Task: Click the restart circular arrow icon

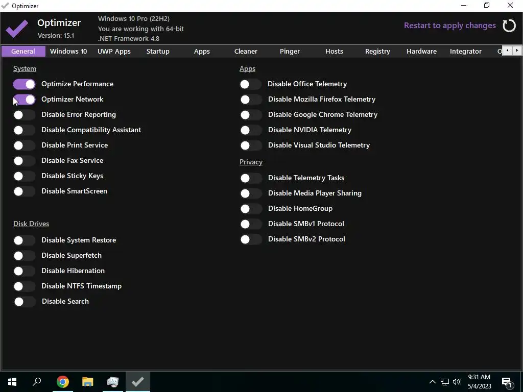Action: point(509,26)
